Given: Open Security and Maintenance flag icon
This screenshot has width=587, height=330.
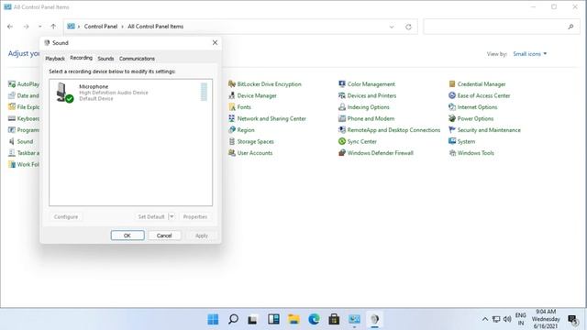Looking at the screenshot, I should (452, 130).
